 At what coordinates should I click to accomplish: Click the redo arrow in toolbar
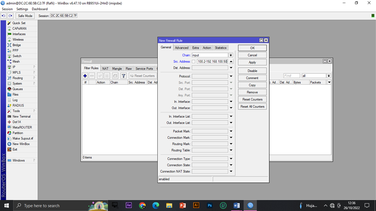click(10, 16)
